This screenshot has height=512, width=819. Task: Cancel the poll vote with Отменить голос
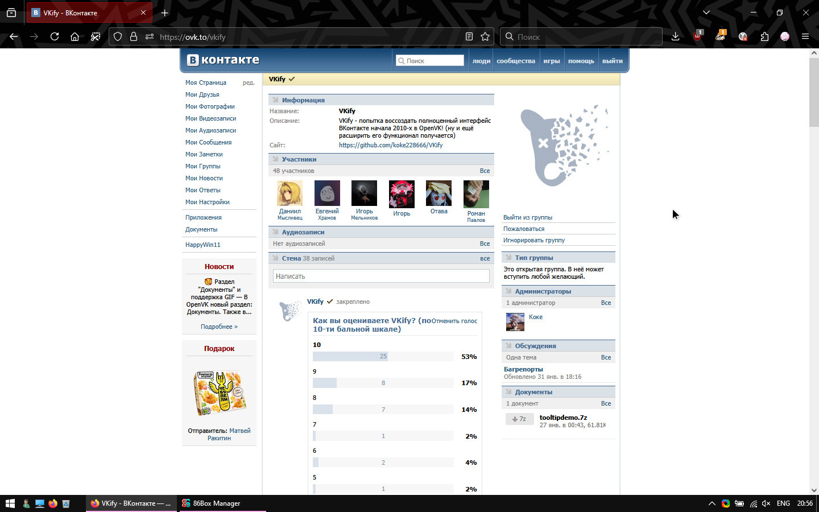(x=454, y=321)
